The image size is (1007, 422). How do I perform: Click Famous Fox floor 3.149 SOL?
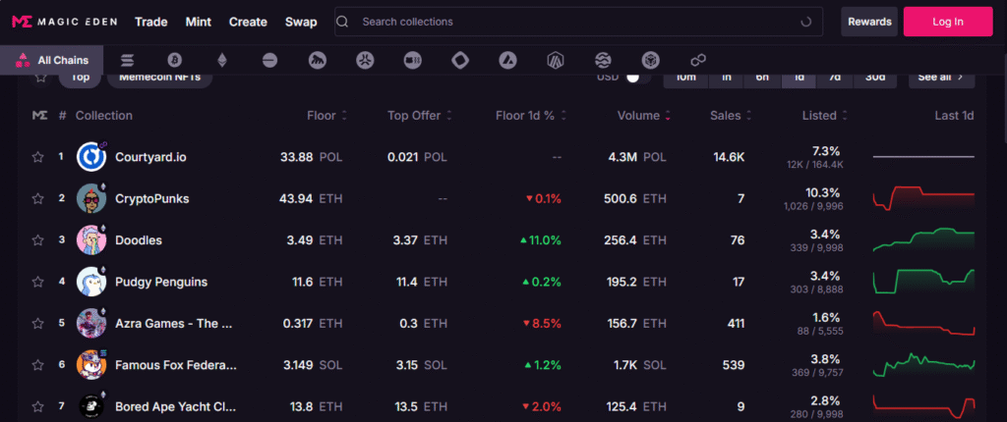point(313,365)
